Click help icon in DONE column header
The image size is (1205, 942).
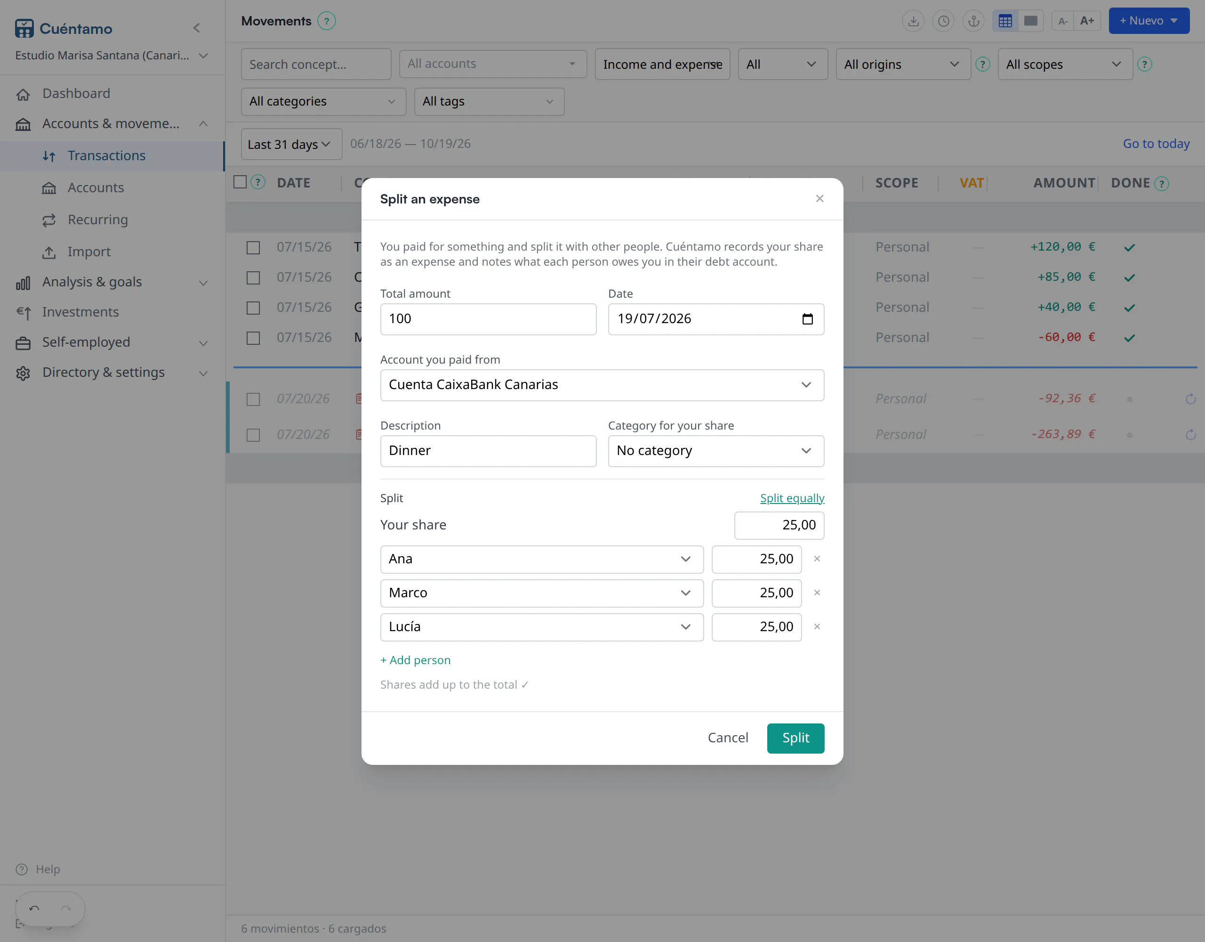coord(1161,183)
